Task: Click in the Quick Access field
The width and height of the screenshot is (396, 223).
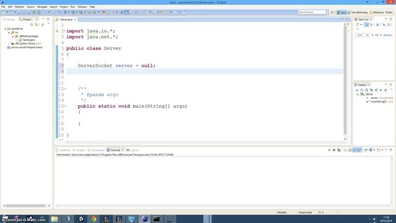Action: (x=312, y=12)
